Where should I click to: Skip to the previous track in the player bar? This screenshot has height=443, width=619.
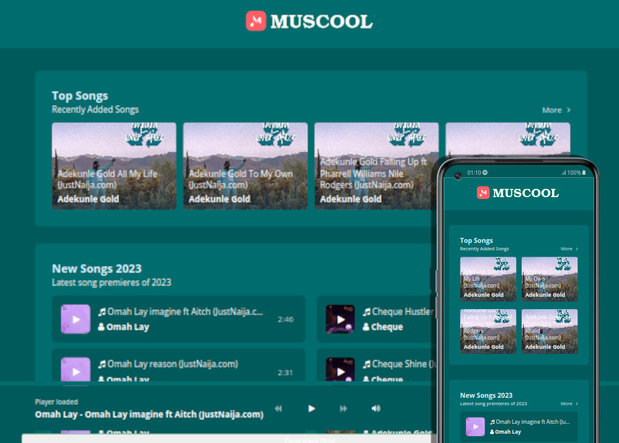pos(278,409)
